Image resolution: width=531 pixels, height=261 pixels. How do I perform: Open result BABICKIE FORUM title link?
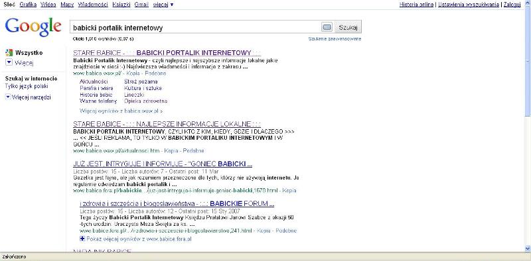[177, 204]
